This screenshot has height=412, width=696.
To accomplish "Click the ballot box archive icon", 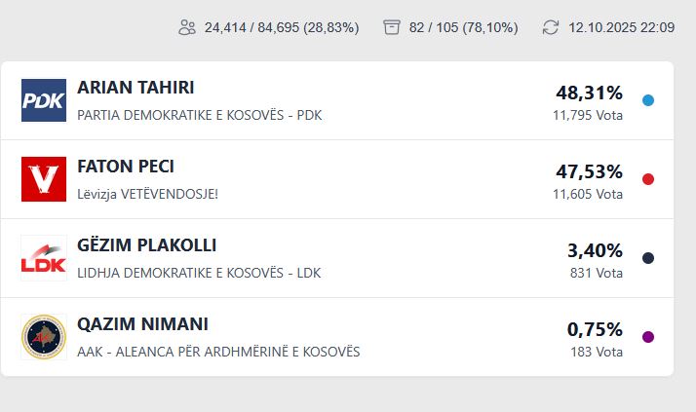I will [x=392, y=27].
